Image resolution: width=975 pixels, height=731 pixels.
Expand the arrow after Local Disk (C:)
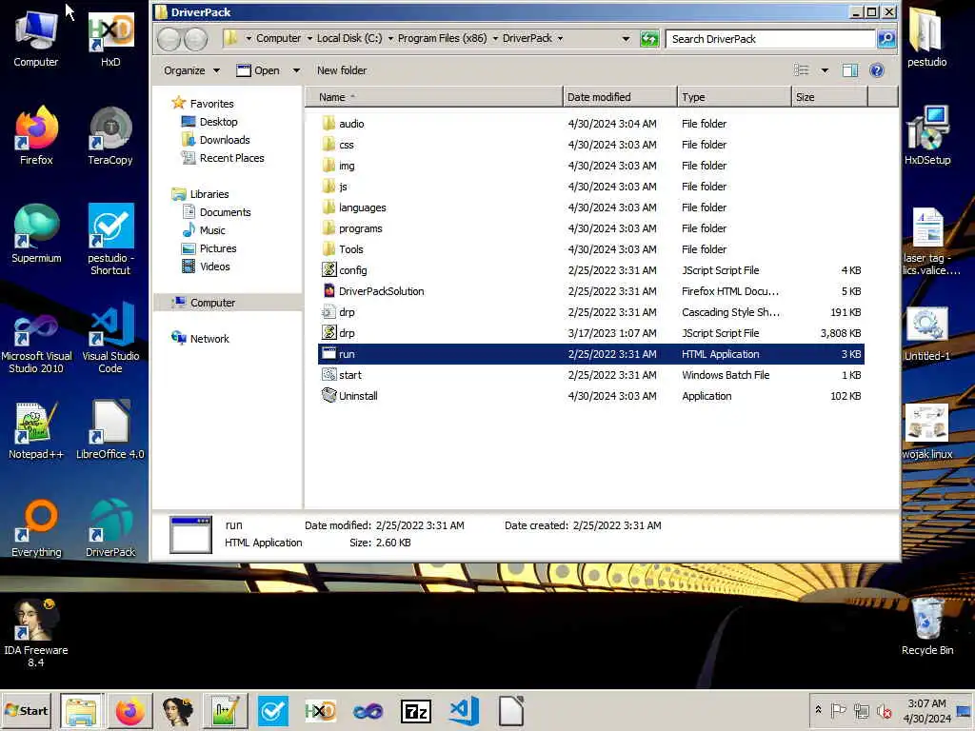click(x=390, y=38)
